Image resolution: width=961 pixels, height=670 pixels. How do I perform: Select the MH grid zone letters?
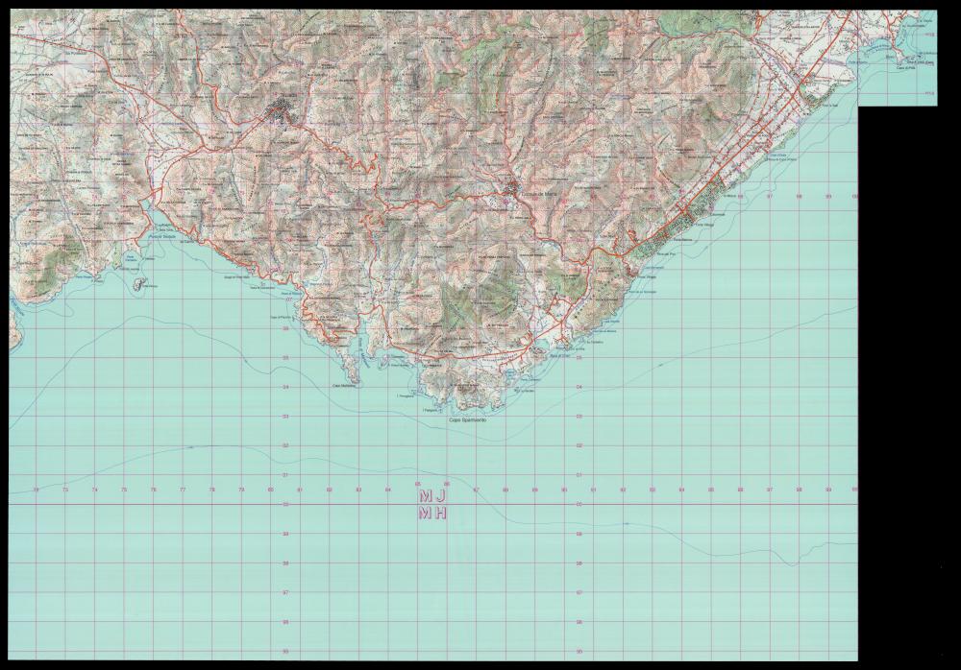click(x=432, y=514)
